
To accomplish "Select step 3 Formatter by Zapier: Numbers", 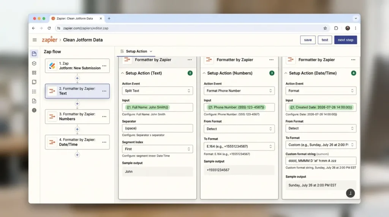I will click(77, 117).
